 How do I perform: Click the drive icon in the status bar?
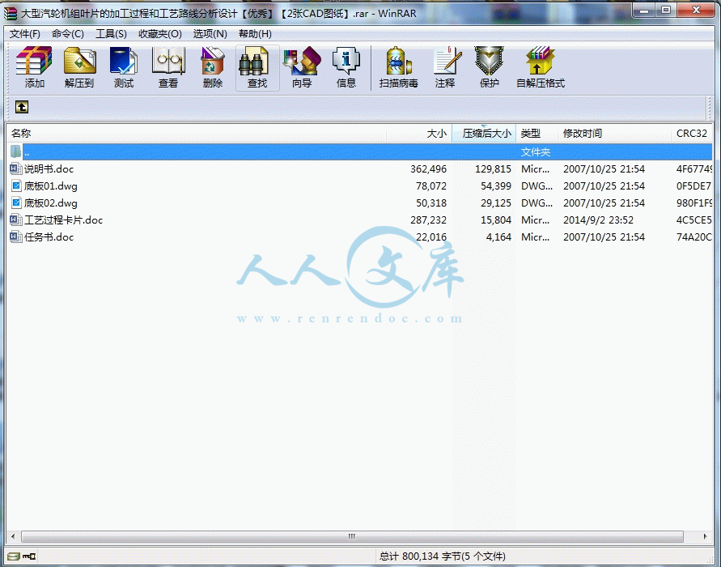(x=13, y=556)
